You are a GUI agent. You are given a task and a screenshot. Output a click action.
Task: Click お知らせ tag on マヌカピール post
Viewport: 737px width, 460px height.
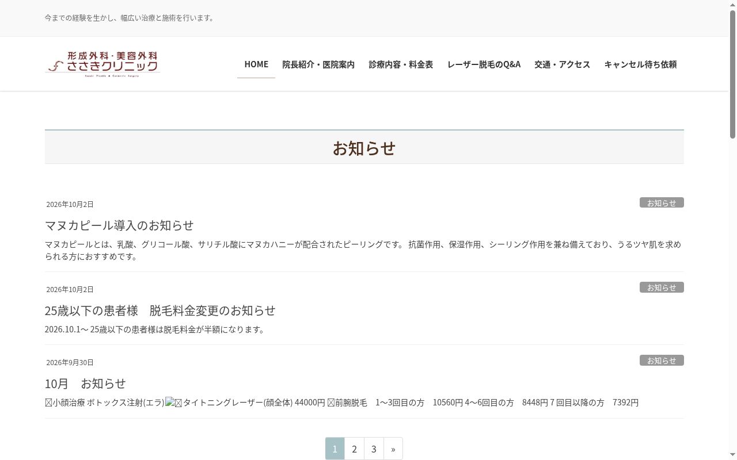tap(662, 202)
